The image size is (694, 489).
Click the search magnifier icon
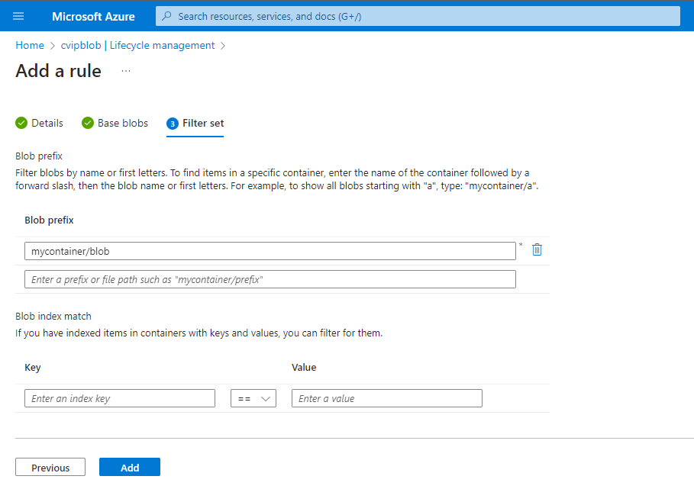pyautogui.click(x=167, y=16)
